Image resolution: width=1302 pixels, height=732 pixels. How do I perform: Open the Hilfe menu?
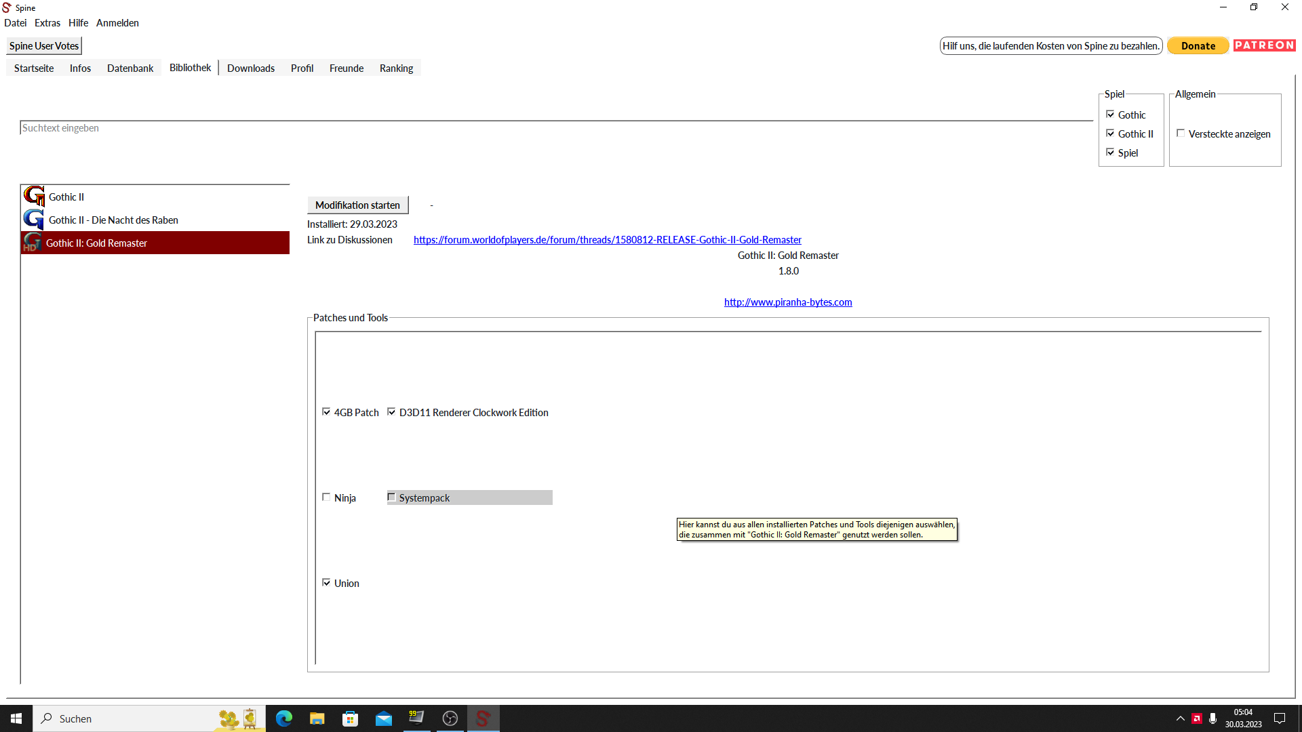click(x=78, y=22)
